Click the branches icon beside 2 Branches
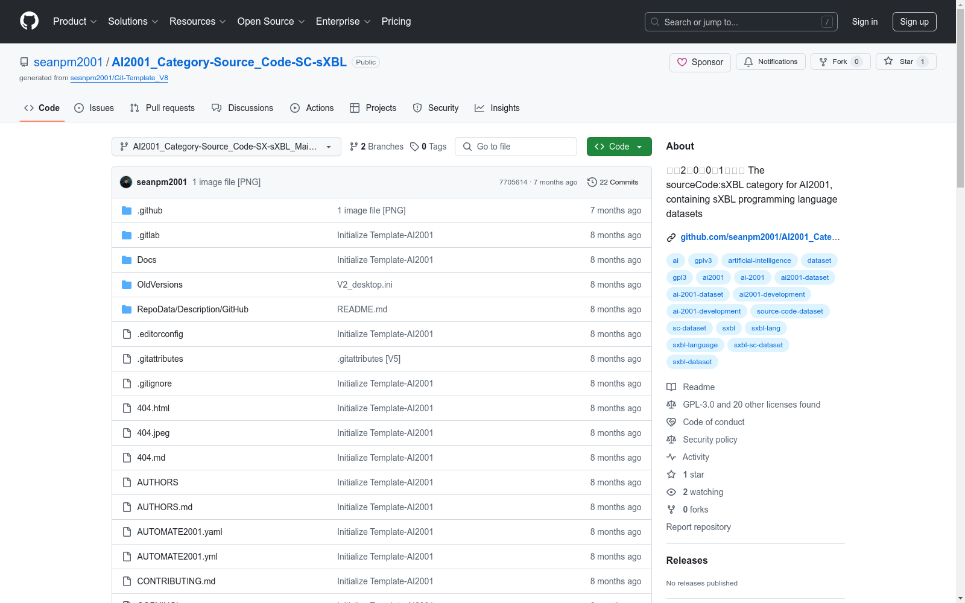 [x=354, y=147]
